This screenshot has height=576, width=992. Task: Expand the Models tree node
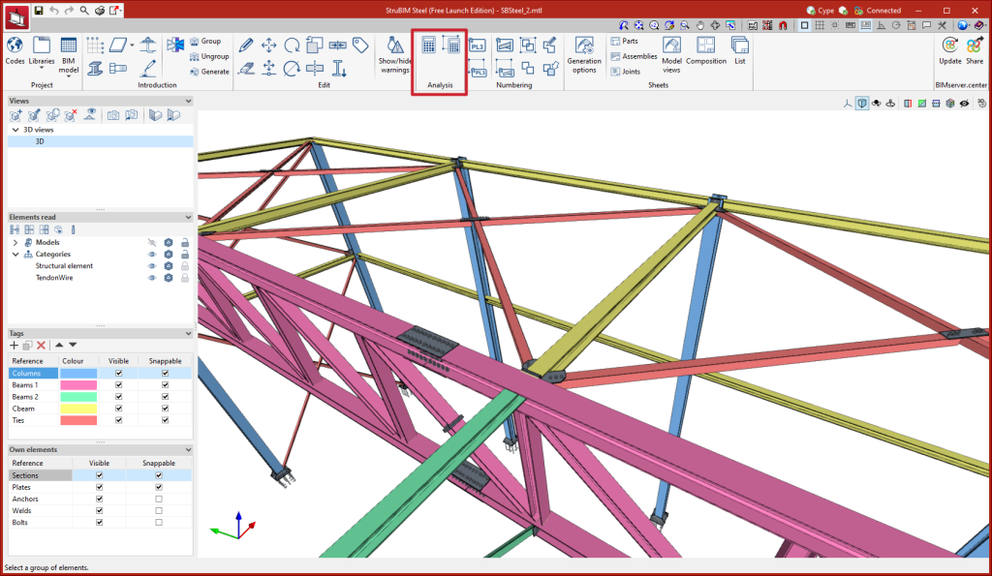coord(15,242)
